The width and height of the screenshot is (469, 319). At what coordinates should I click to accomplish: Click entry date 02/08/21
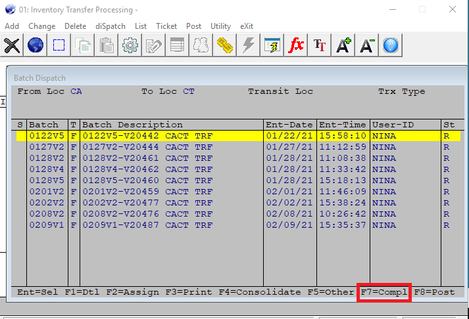pos(289,214)
